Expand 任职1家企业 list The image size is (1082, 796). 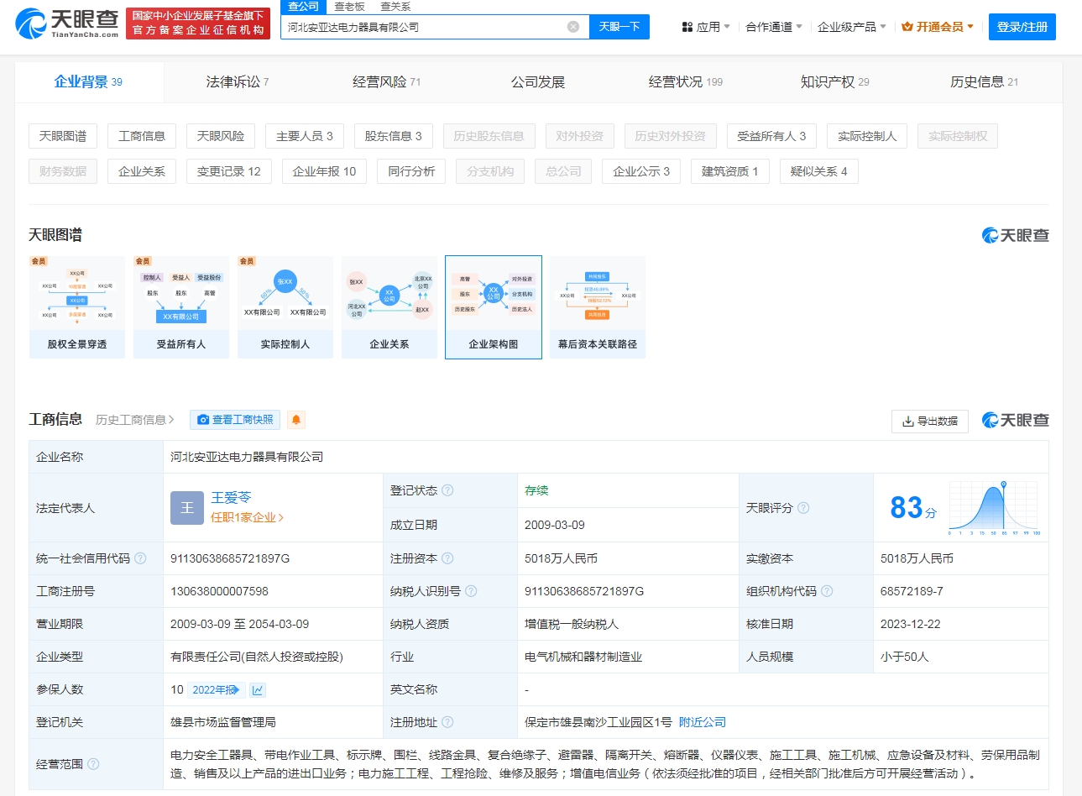tap(248, 518)
